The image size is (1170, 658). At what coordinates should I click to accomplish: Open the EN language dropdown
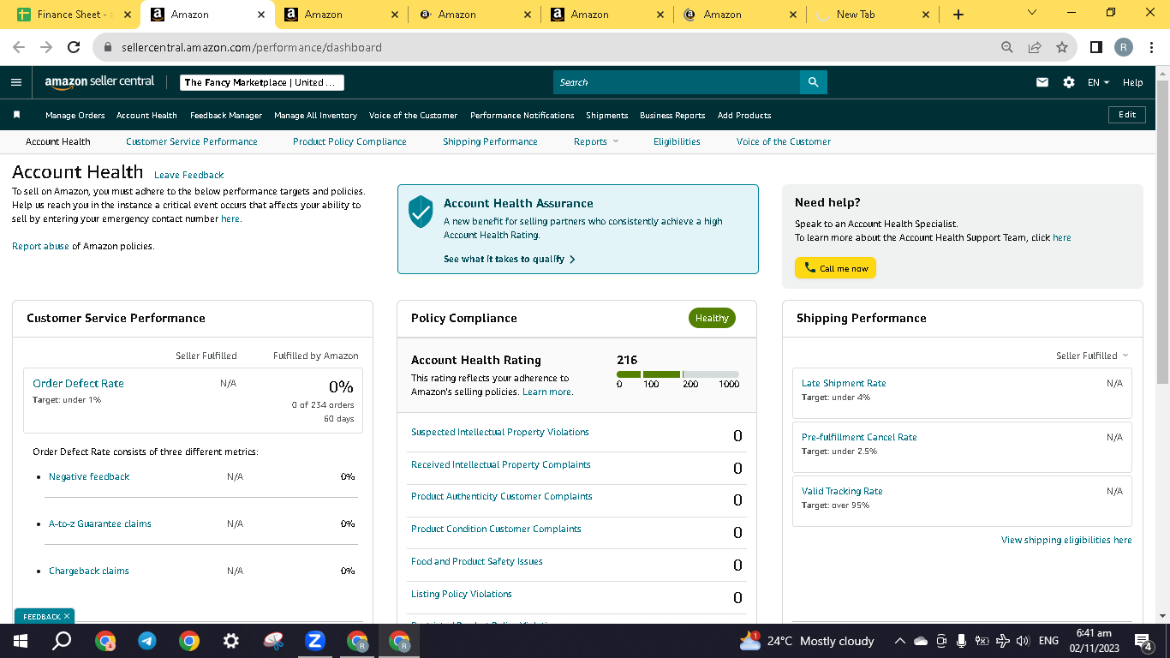(1098, 82)
